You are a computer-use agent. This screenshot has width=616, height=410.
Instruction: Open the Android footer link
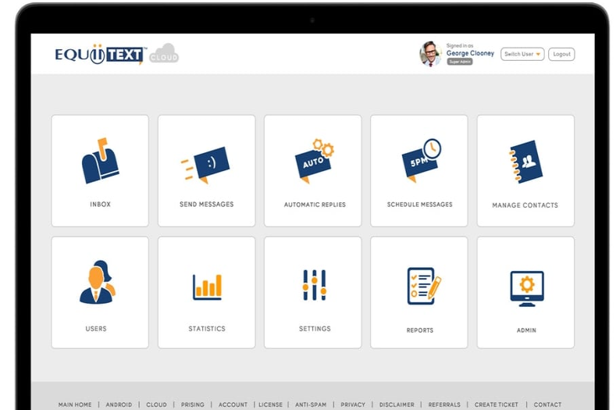[x=119, y=405]
